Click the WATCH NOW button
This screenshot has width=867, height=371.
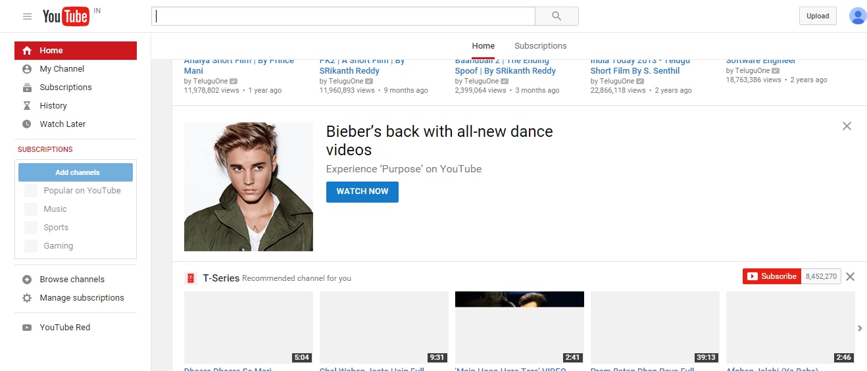pyautogui.click(x=362, y=191)
